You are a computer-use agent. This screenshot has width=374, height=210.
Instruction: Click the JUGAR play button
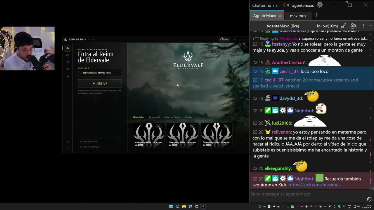click(x=100, y=83)
